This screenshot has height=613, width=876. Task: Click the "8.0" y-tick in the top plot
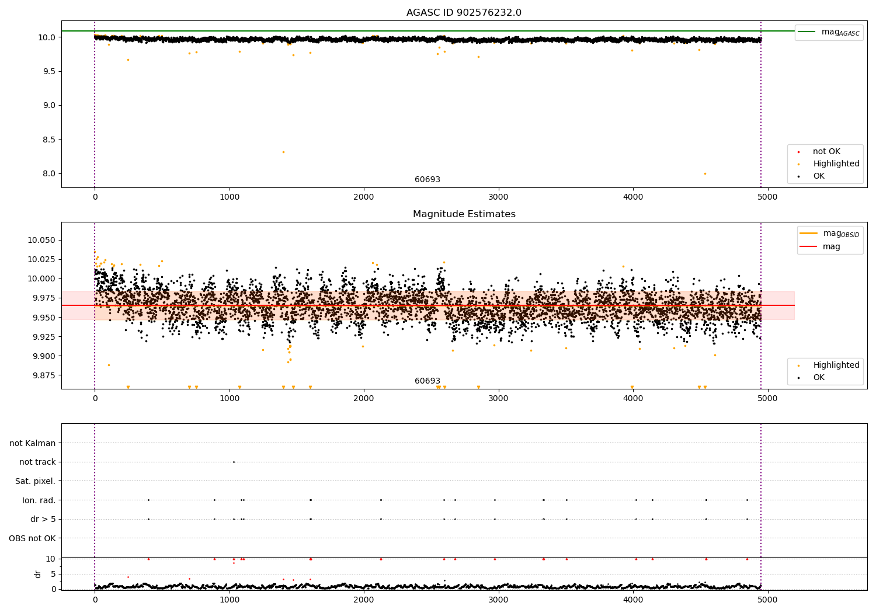pos(50,173)
